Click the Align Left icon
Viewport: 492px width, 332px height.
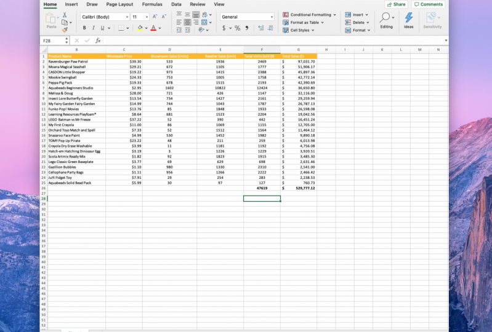[x=179, y=22]
